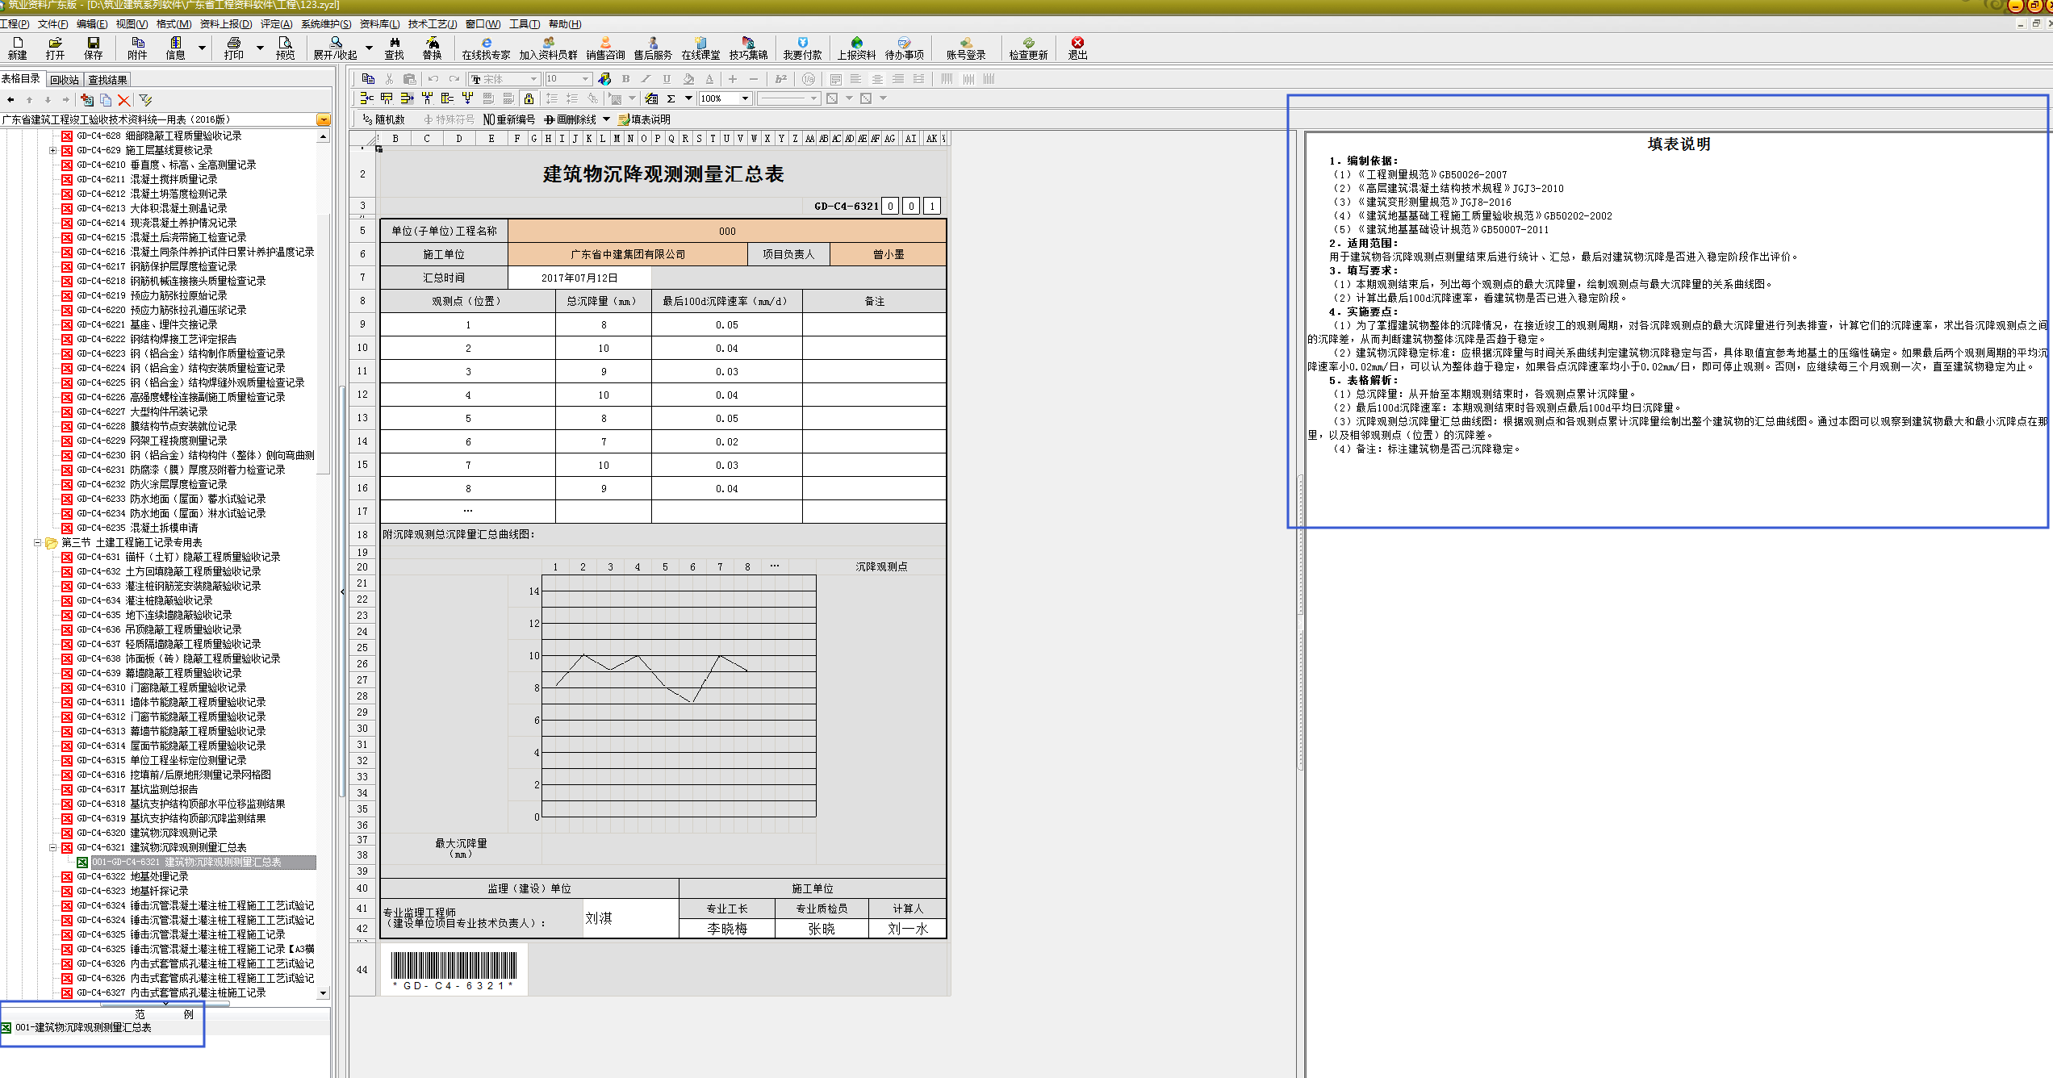Screen dimensions: 2053x1078
Task: Click tree scrollbar up arrow
Action: (323, 136)
